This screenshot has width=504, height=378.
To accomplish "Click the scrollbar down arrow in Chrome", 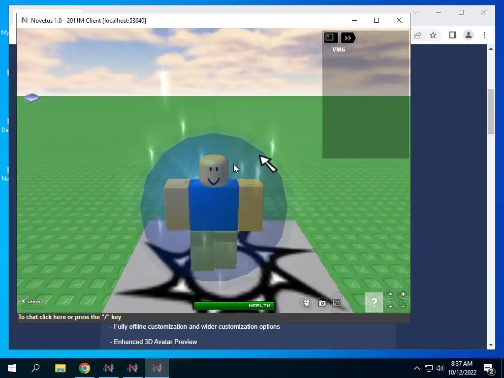I will 491,345.
